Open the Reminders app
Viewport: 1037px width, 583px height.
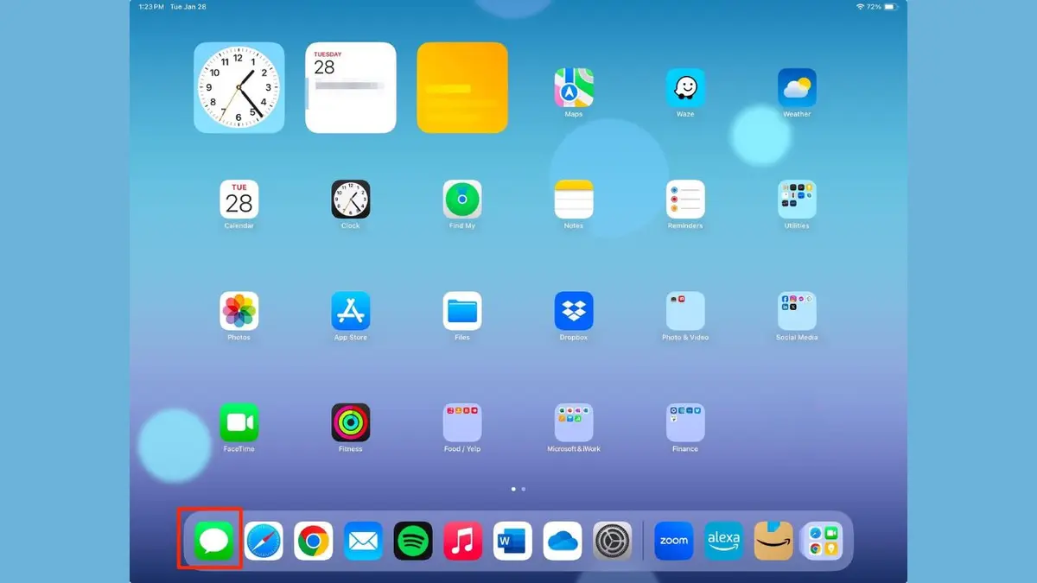[x=685, y=200]
